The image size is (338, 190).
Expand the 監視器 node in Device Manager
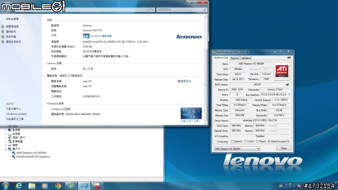(6, 130)
